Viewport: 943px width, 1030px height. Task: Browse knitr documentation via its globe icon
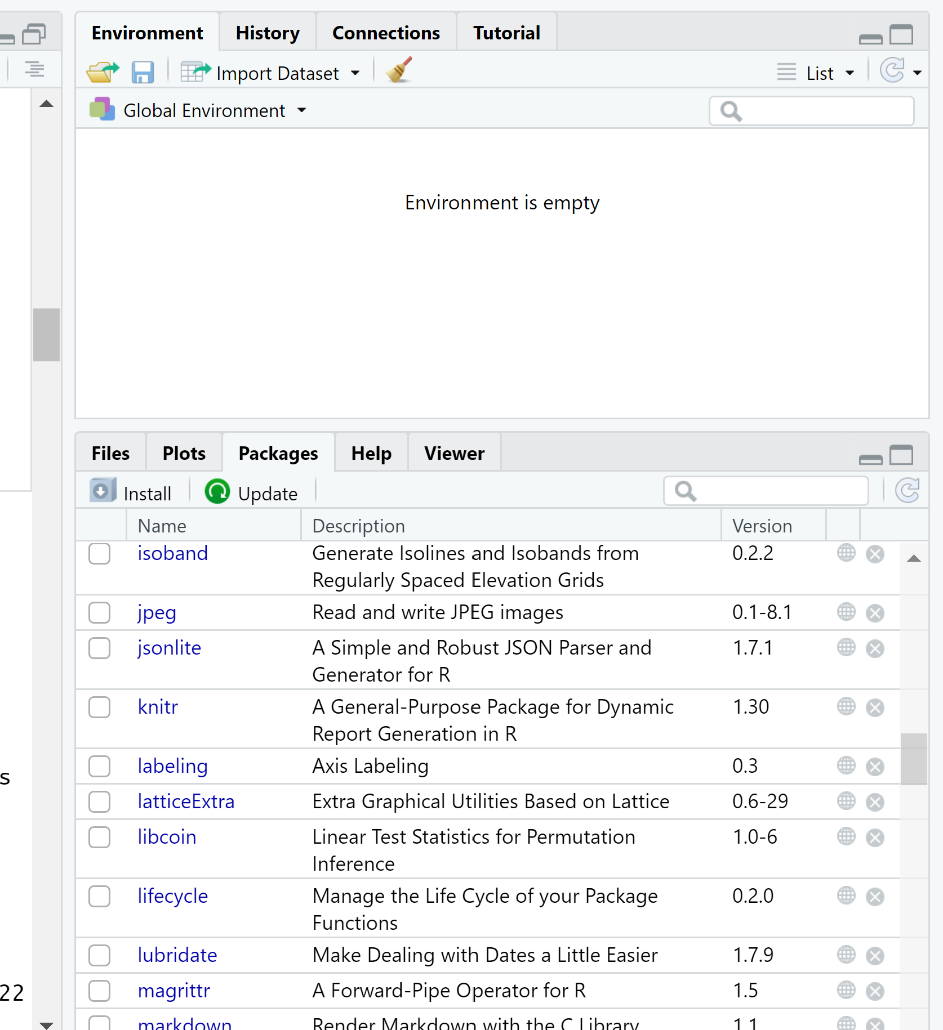click(x=846, y=707)
